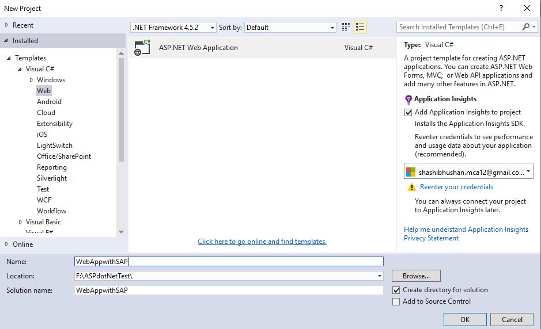
Task: Select the Workflow template category
Action: pos(51,211)
